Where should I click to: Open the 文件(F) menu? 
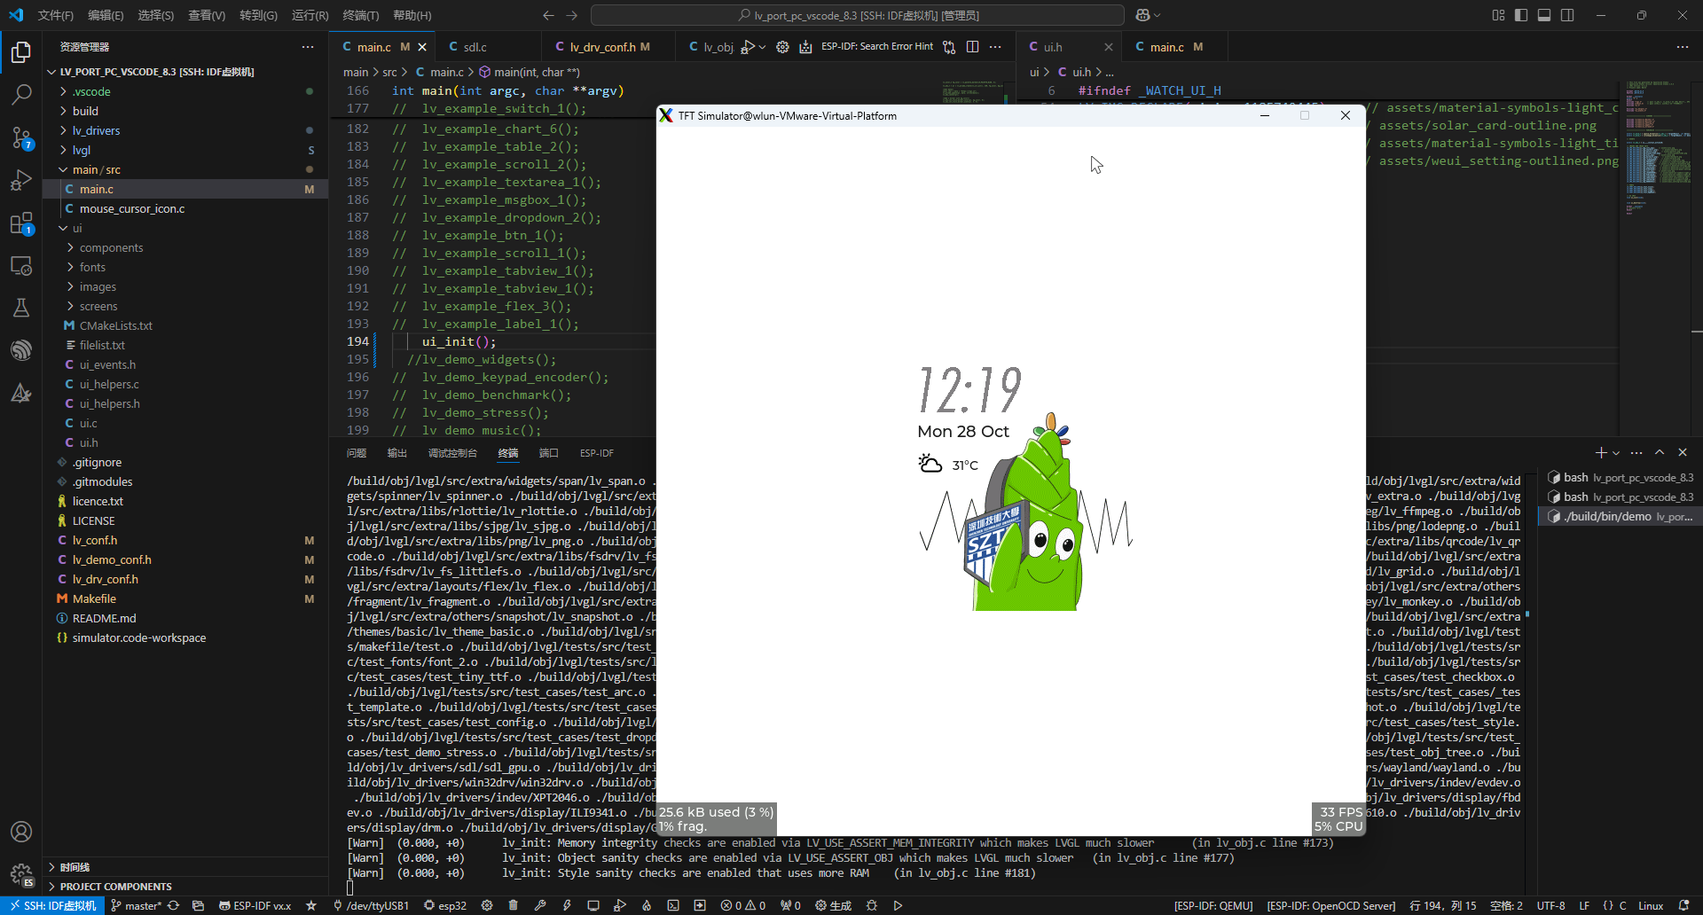pos(56,15)
